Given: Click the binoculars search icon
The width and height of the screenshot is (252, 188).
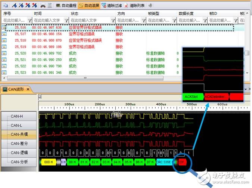Looking at the screenshot, I should click(43, 6).
